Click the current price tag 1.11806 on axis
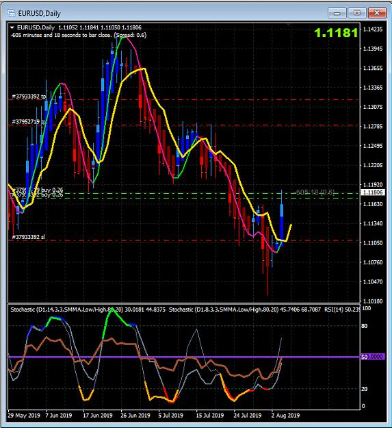The image size is (392, 428). pyautogui.click(x=374, y=192)
